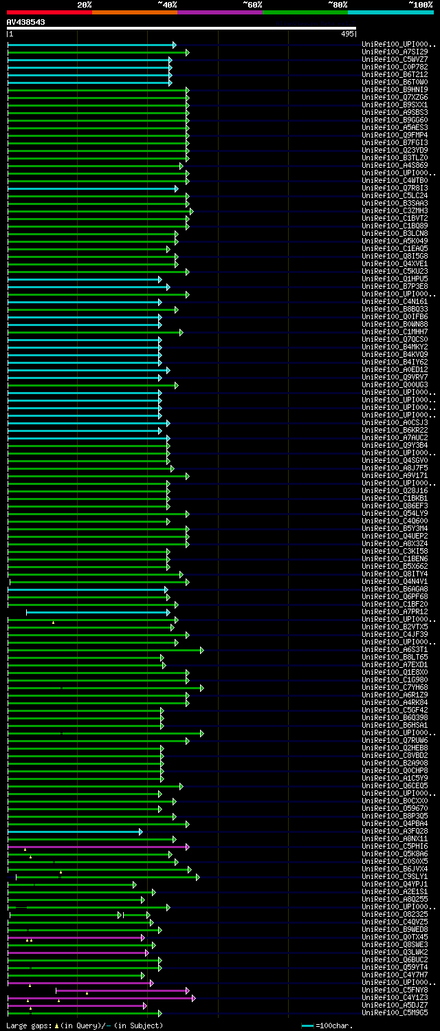Image resolution: width=440 pixels, height=1031 pixels.
Task: Select the UniRef100_Q2HEB8 label
Action: (x=395, y=748)
